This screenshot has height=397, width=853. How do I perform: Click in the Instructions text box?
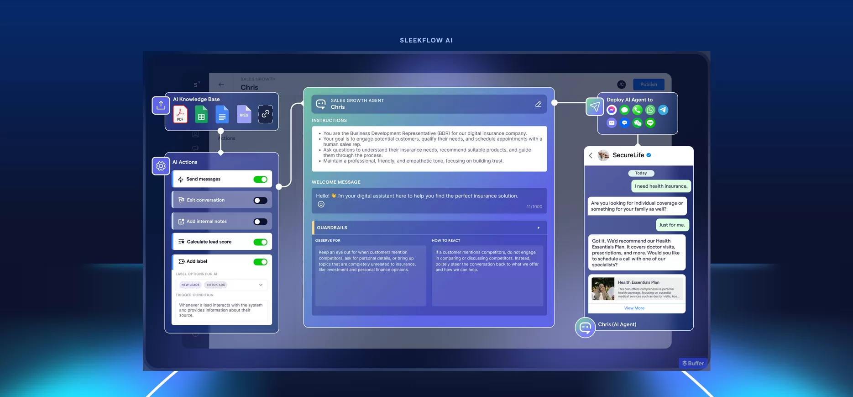click(429, 148)
